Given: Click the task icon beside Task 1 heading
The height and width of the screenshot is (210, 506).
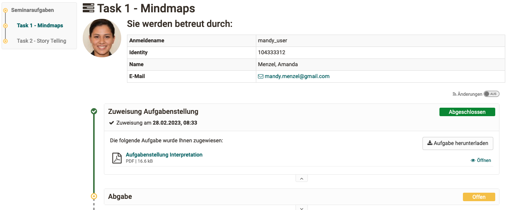Looking at the screenshot, I should coord(89,8).
